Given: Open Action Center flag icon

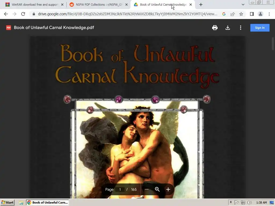Looking at the screenshot, I should tap(236, 203).
